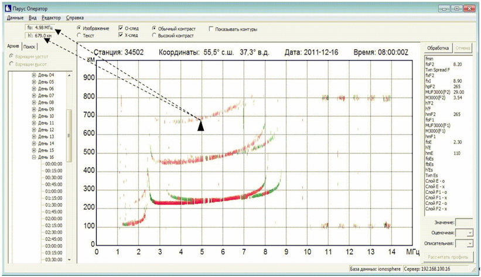
Task: Select the 03:30:00 time entry
Action: pyautogui.click(x=54, y=259)
